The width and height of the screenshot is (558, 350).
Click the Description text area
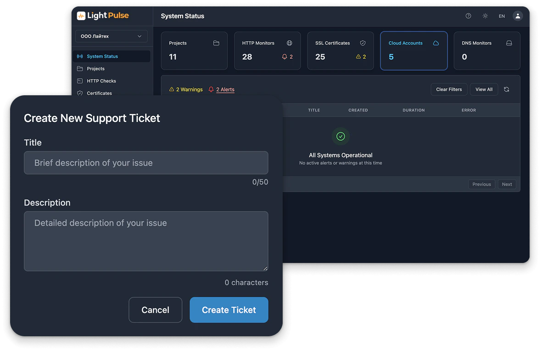point(146,241)
